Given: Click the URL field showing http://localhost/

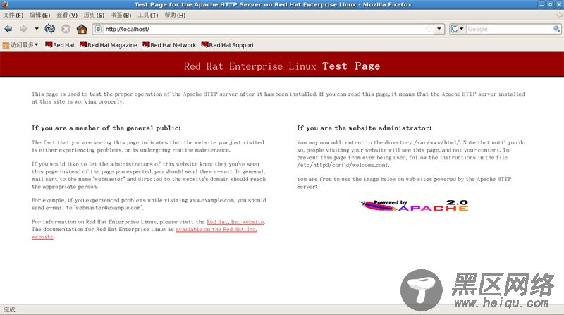Looking at the screenshot, I should click(x=263, y=29).
